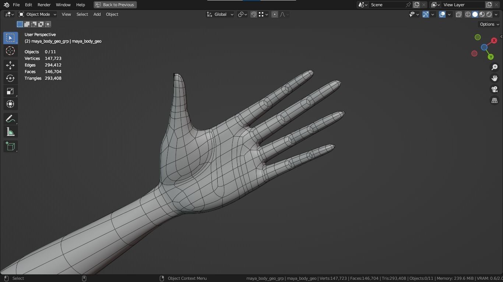
Task: Select the Select Box tool
Action: (10, 38)
